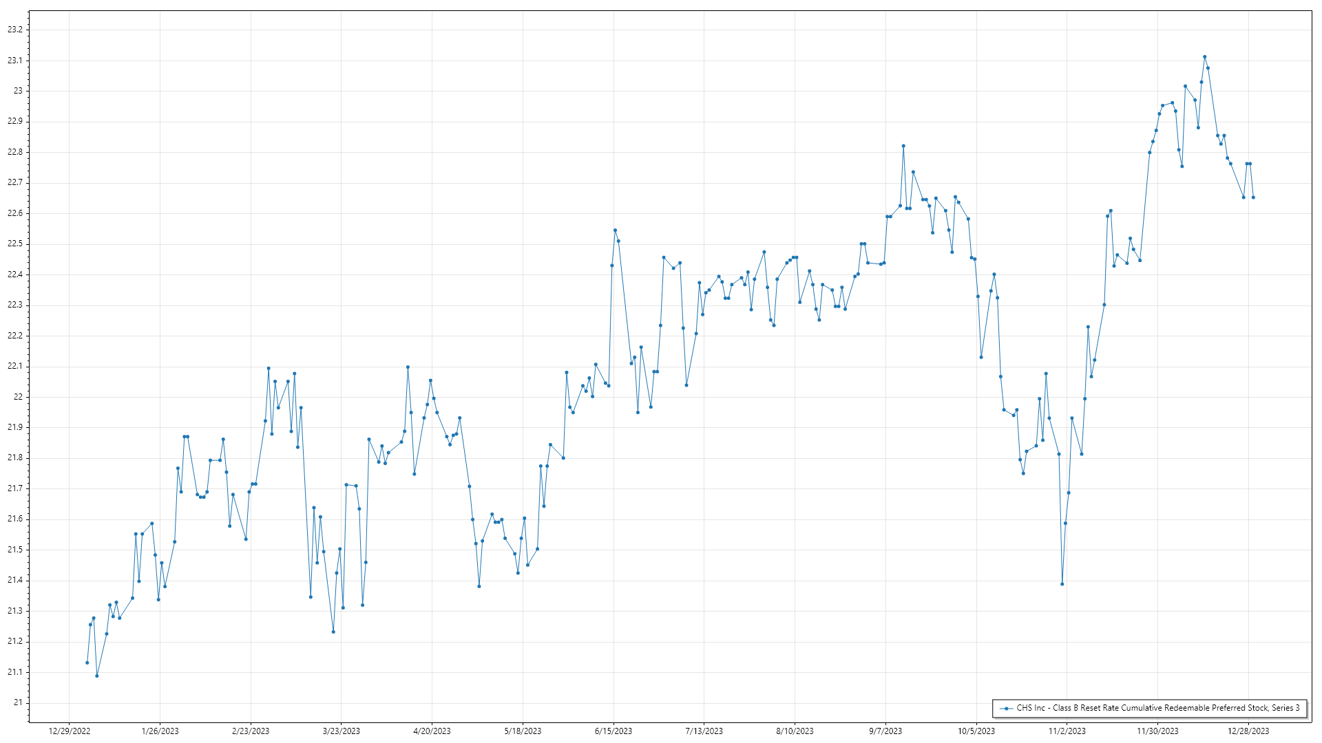Click the first data point of series

click(x=87, y=663)
